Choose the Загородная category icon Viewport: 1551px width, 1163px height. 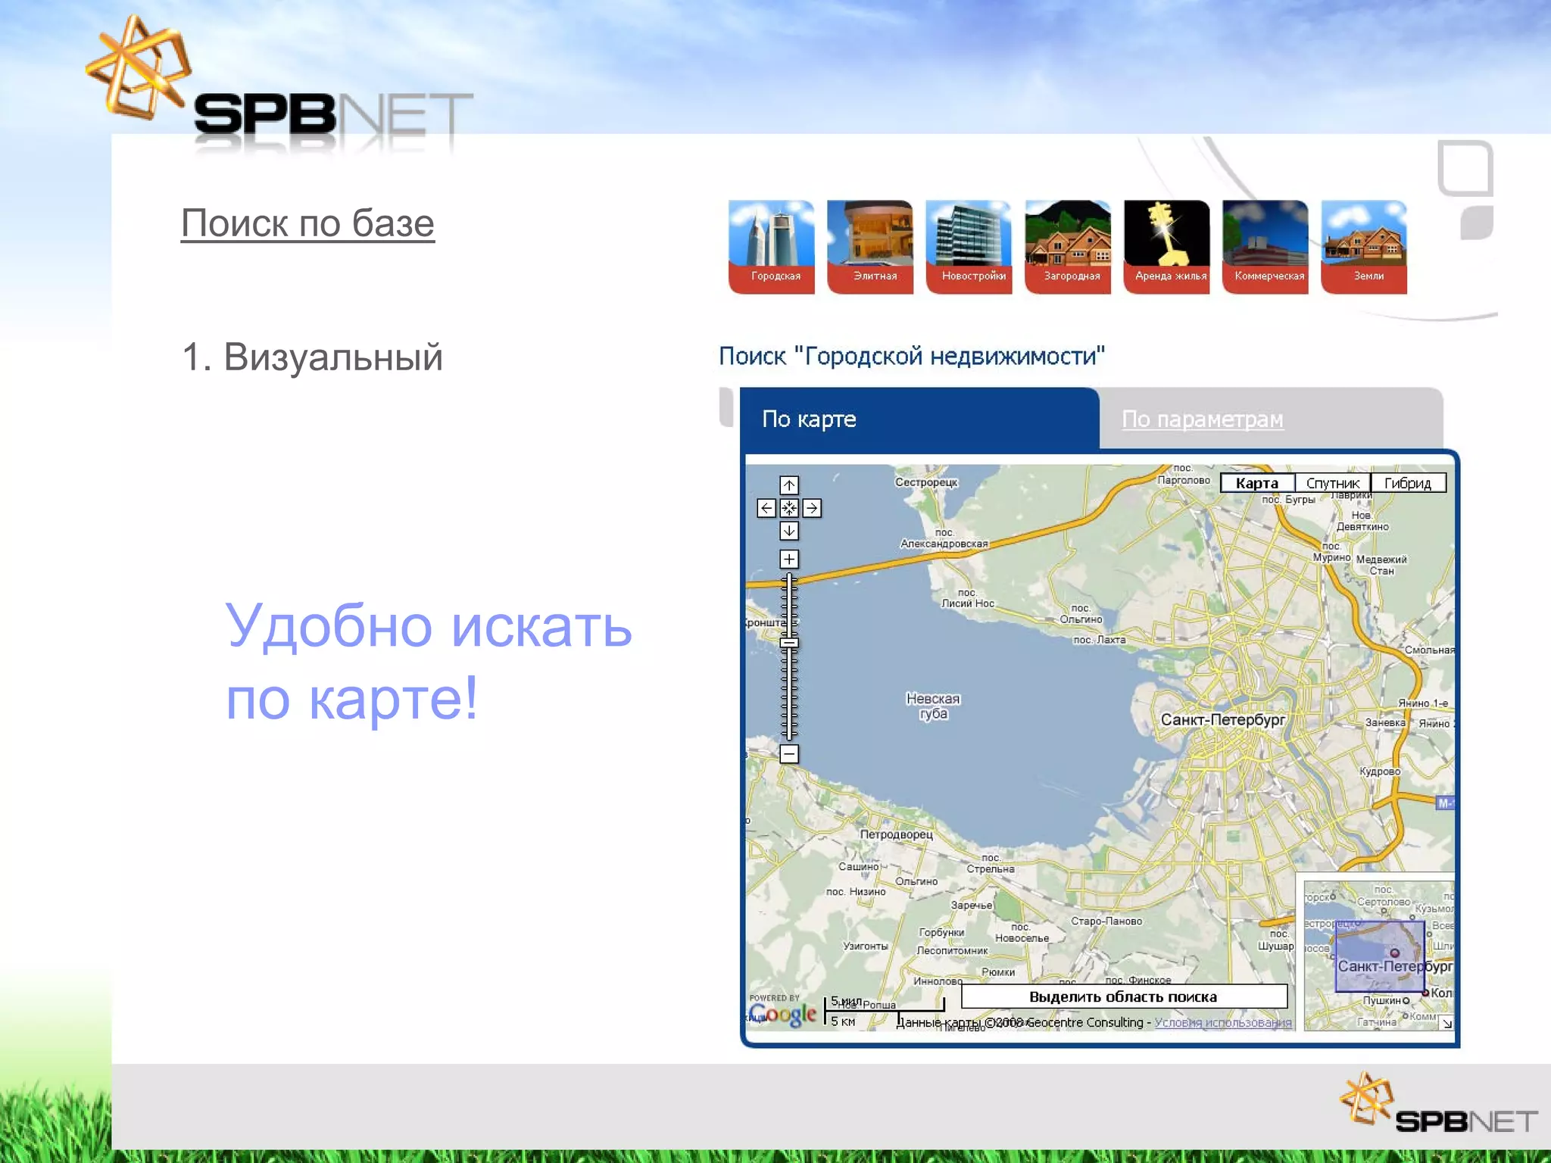[1068, 247]
